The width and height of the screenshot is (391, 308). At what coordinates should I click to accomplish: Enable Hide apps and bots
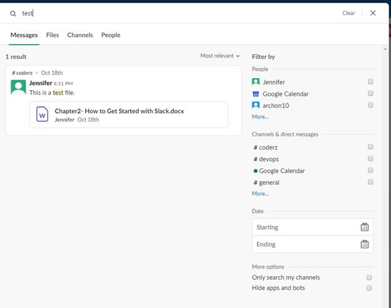tap(369, 288)
